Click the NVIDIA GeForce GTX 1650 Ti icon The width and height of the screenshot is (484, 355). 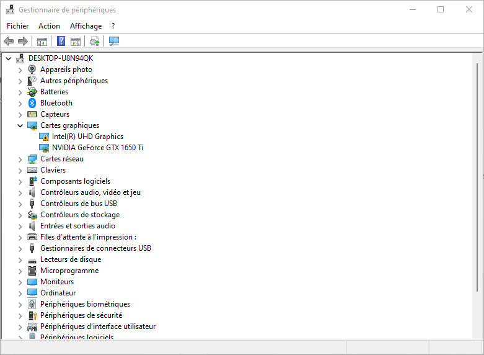click(x=44, y=148)
